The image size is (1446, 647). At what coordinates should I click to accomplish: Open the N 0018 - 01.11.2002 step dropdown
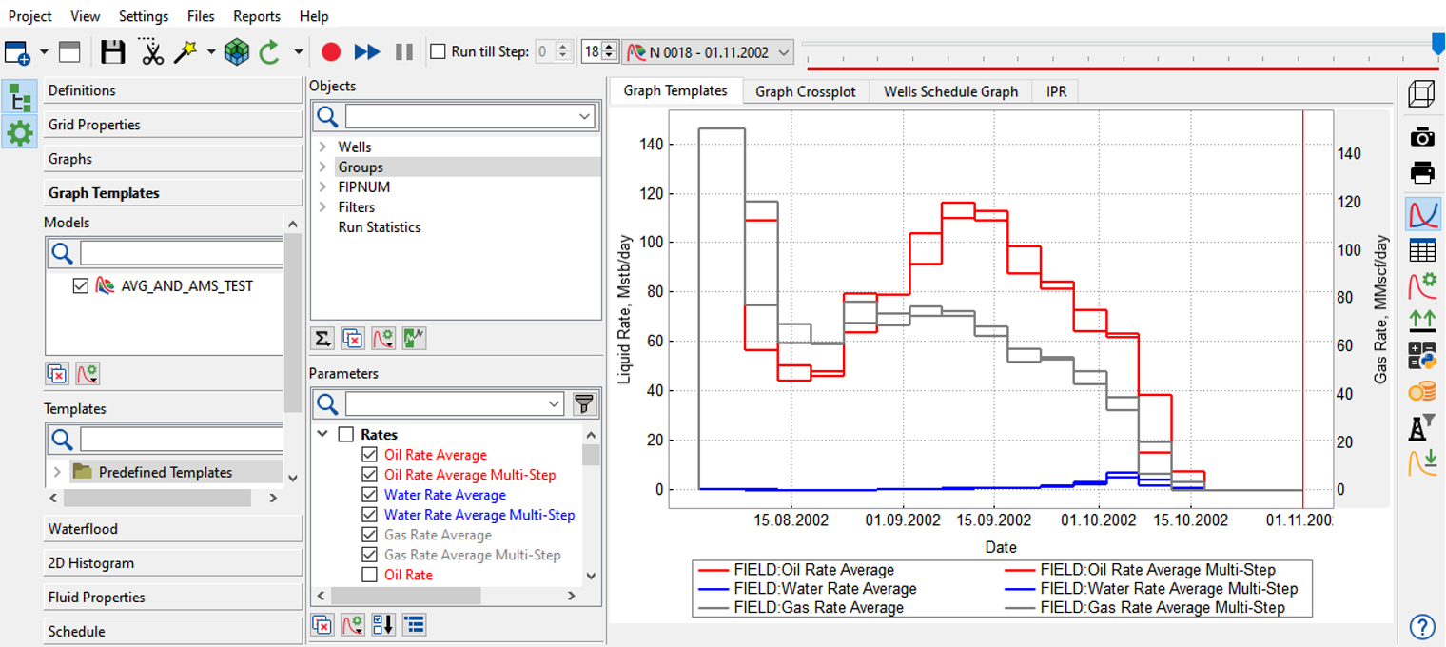[708, 51]
